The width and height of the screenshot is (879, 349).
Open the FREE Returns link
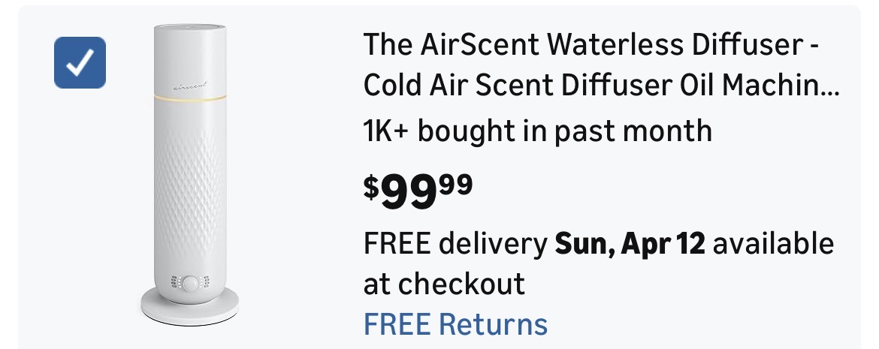click(x=455, y=324)
